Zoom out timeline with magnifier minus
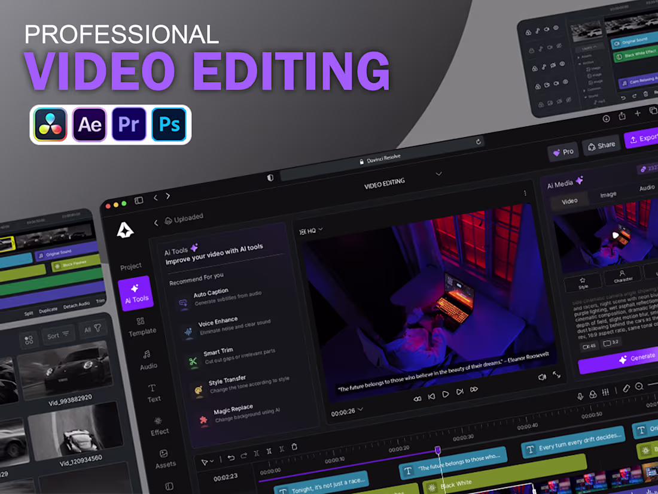 point(639,386)
